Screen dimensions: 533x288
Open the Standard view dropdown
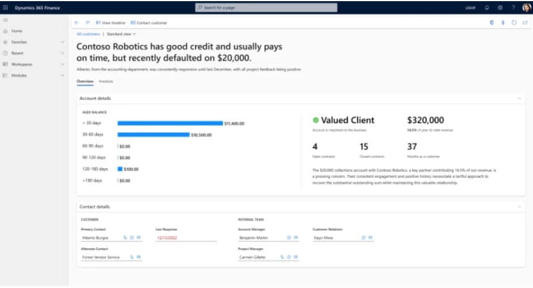(x=121, y=34)
